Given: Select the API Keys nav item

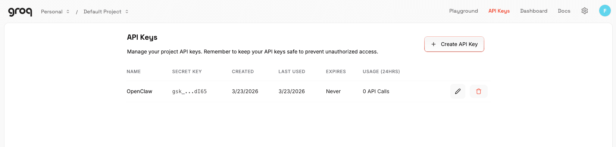Looking at the screenshot, I should pos(499,11).
